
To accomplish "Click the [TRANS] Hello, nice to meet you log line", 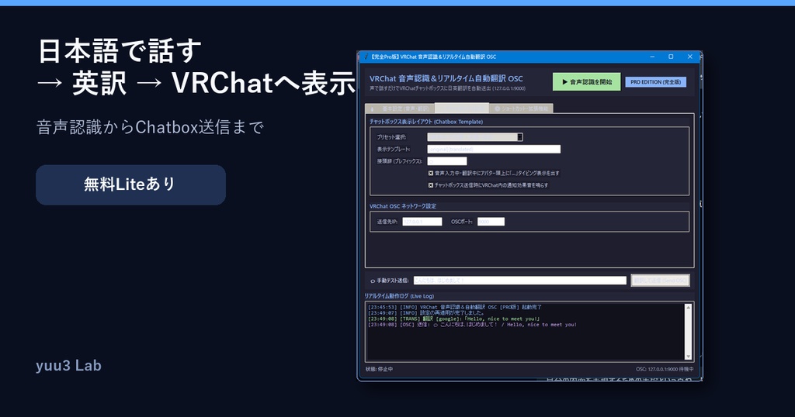I will click(453, 319).
